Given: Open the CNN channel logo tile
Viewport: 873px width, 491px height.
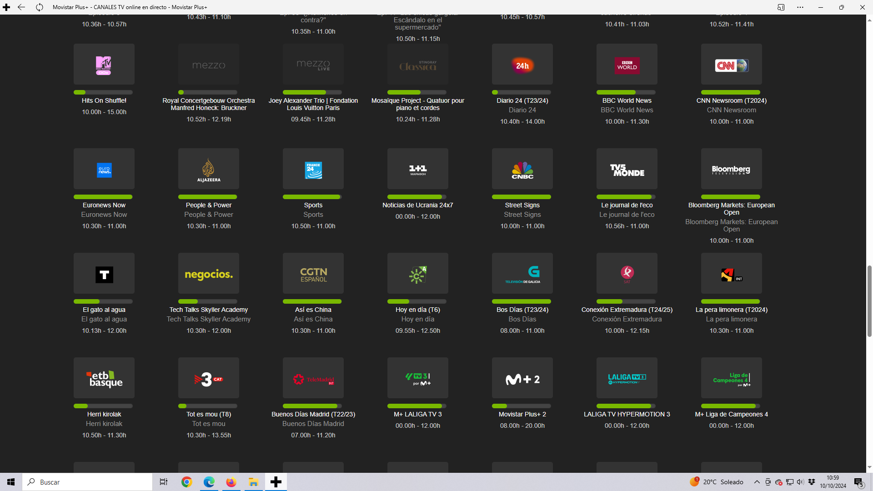Looking at the screenshot, I should 732,64.
